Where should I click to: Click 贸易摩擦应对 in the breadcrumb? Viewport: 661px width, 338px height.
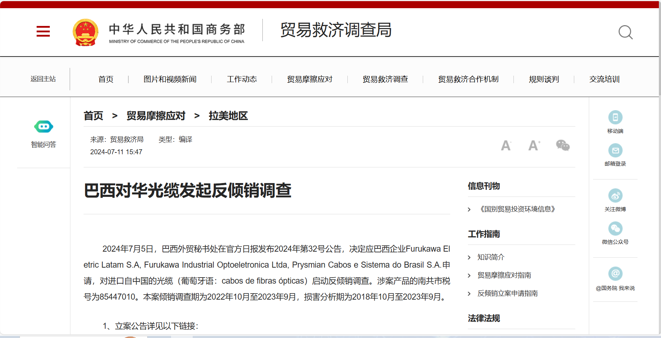coord(156,116)
